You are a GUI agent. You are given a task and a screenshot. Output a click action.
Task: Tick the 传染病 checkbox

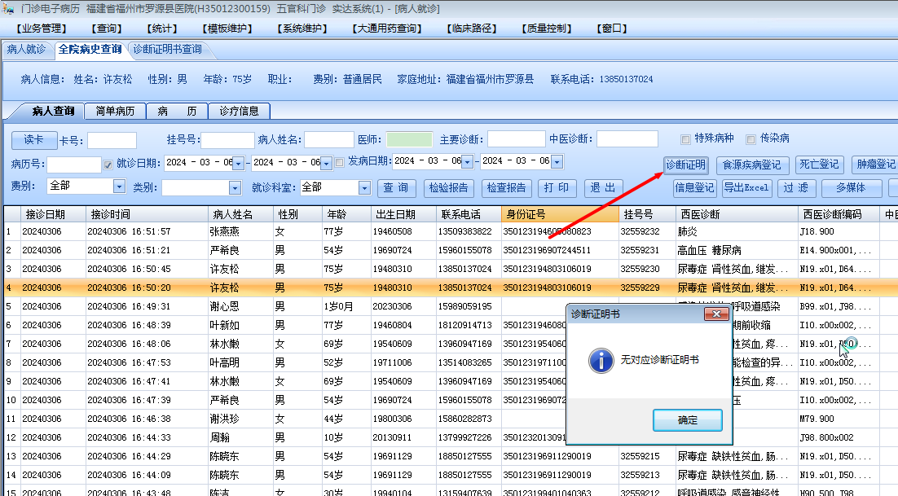(751, 139)
